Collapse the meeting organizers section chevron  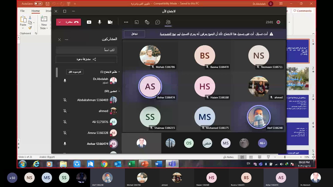click(119, 72)
